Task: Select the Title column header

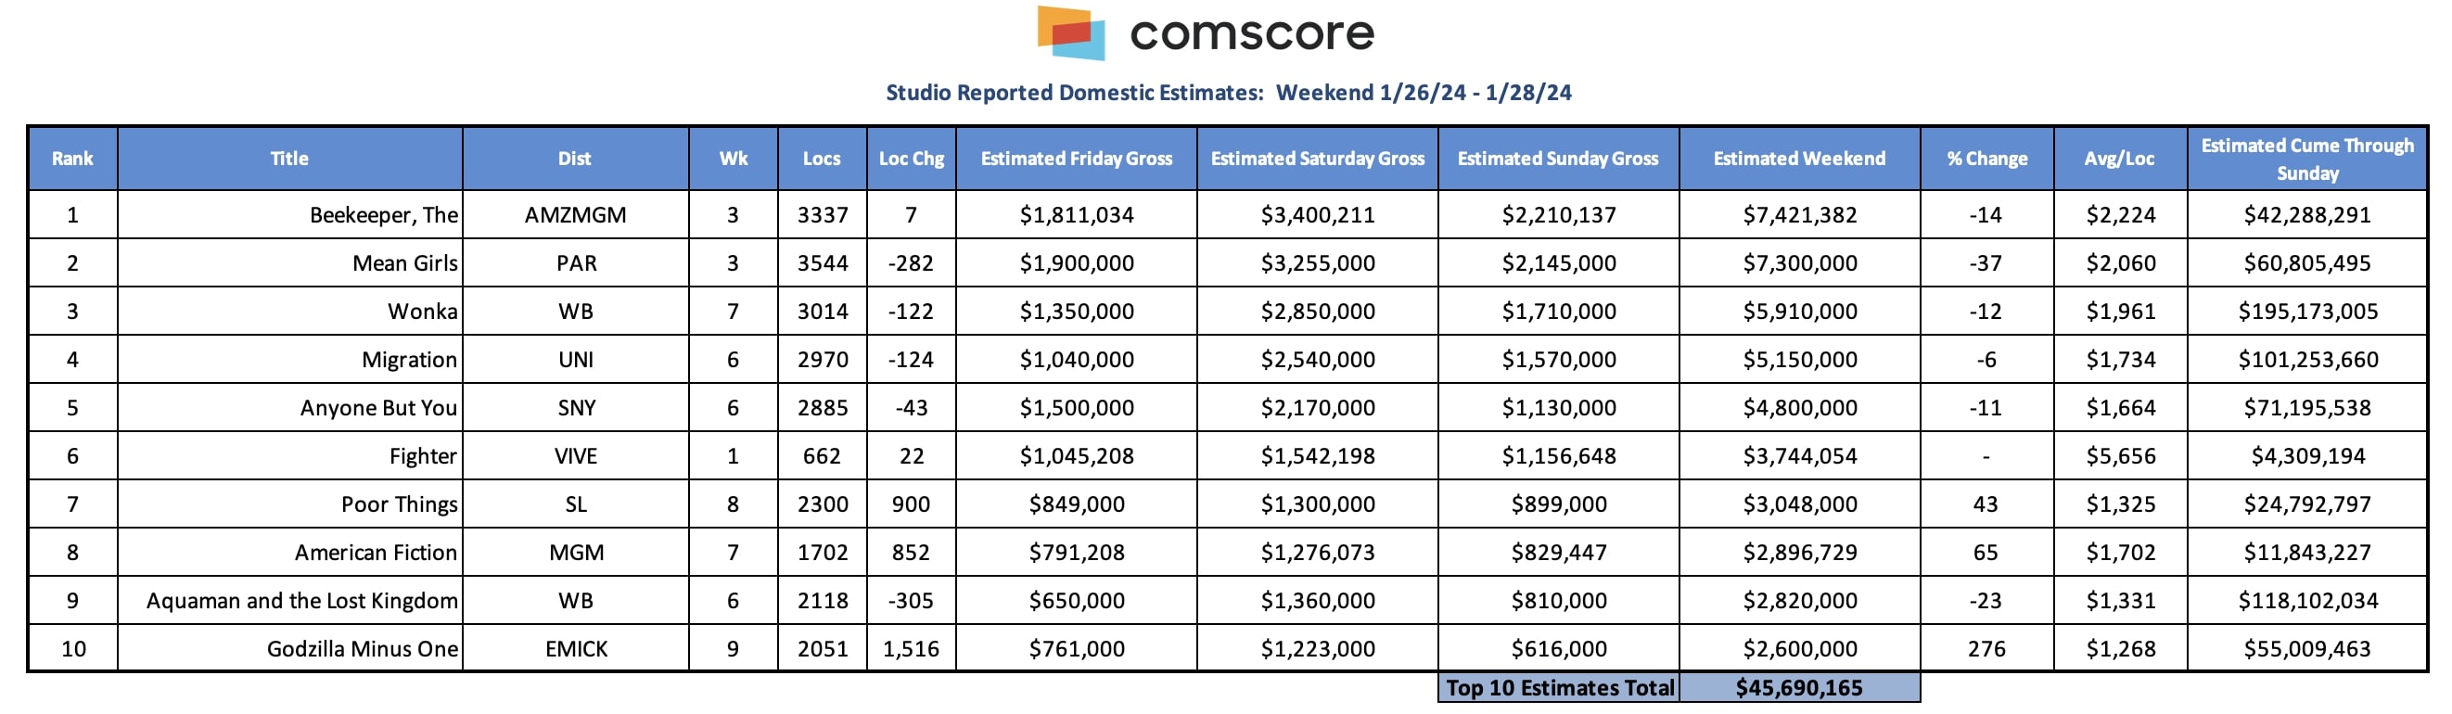Action: (289, 158)
